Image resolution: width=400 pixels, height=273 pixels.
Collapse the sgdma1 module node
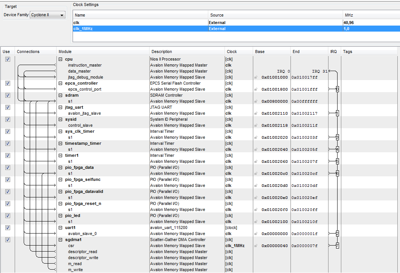pyautogui.click(x=60, y=240)
